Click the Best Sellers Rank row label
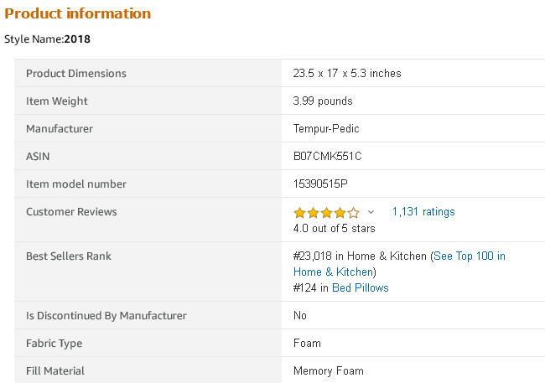 pyautogui.click(x=69, y=256)
